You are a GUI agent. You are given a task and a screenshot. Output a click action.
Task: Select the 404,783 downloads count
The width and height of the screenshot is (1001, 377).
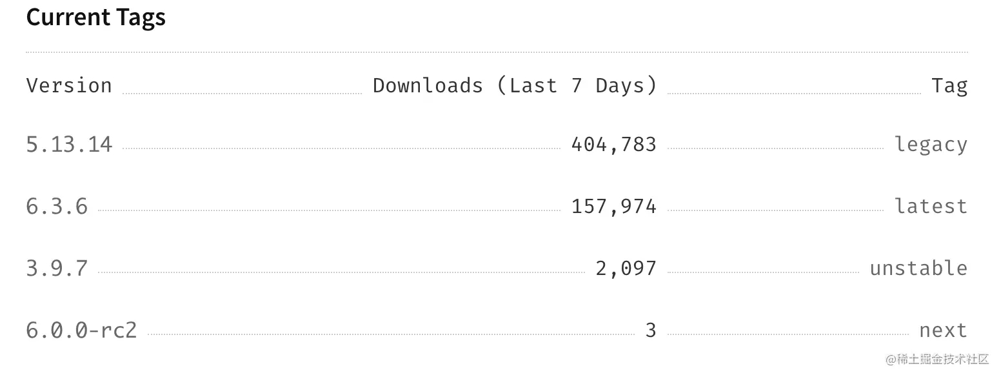(613, 145)
